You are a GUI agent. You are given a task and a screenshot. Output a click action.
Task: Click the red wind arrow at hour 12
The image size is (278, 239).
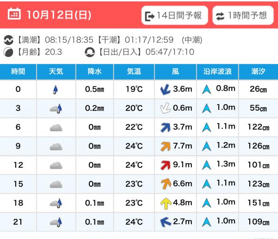165,165
